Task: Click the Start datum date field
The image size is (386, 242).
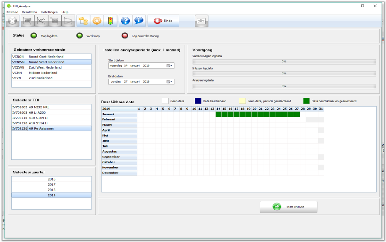Action: [x=141, y=65]
